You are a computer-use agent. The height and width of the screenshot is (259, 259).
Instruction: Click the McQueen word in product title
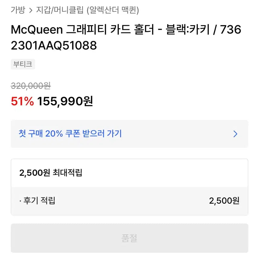[37, 30]
